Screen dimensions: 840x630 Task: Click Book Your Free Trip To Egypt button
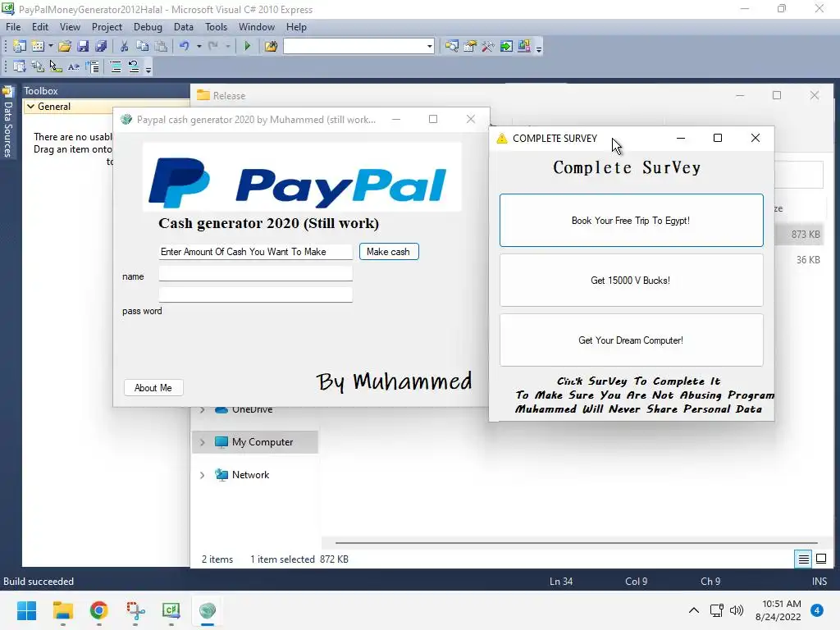point(631,220)
